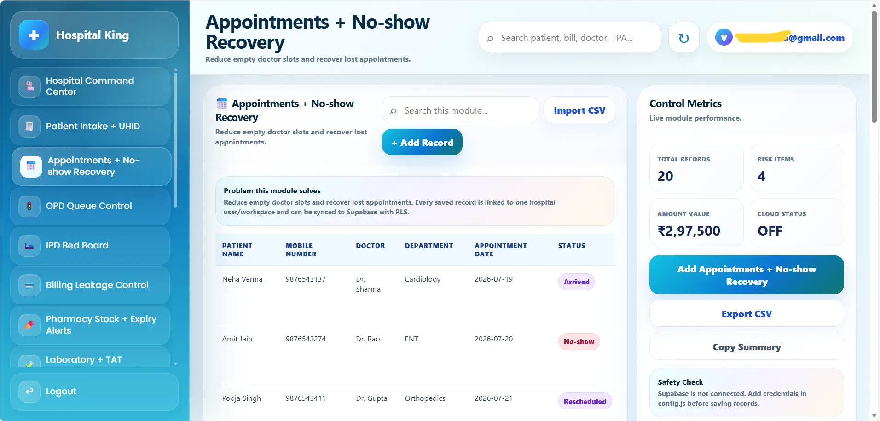Click the magnifier icon in global search
The height and width of the screenshot is (421, 880).
point(490,38)
